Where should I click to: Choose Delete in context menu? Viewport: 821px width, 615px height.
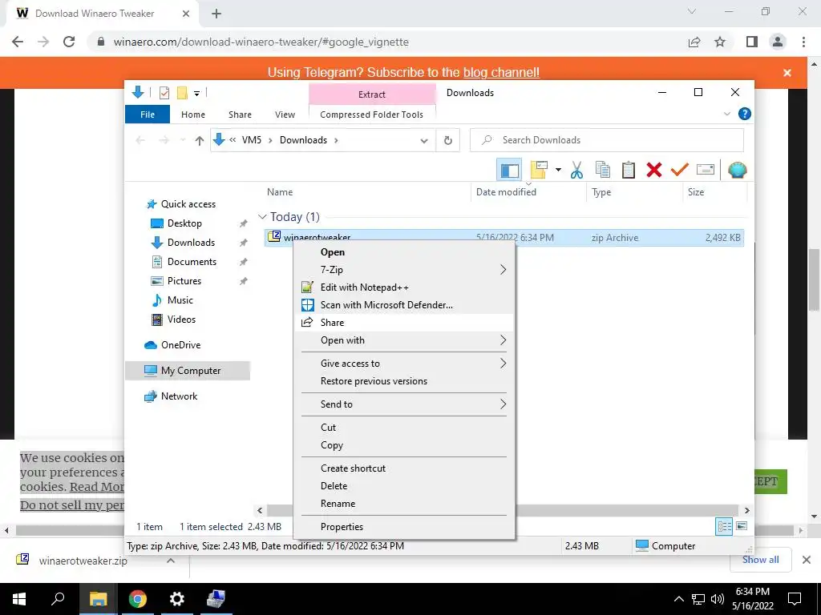tap(404, 486)
